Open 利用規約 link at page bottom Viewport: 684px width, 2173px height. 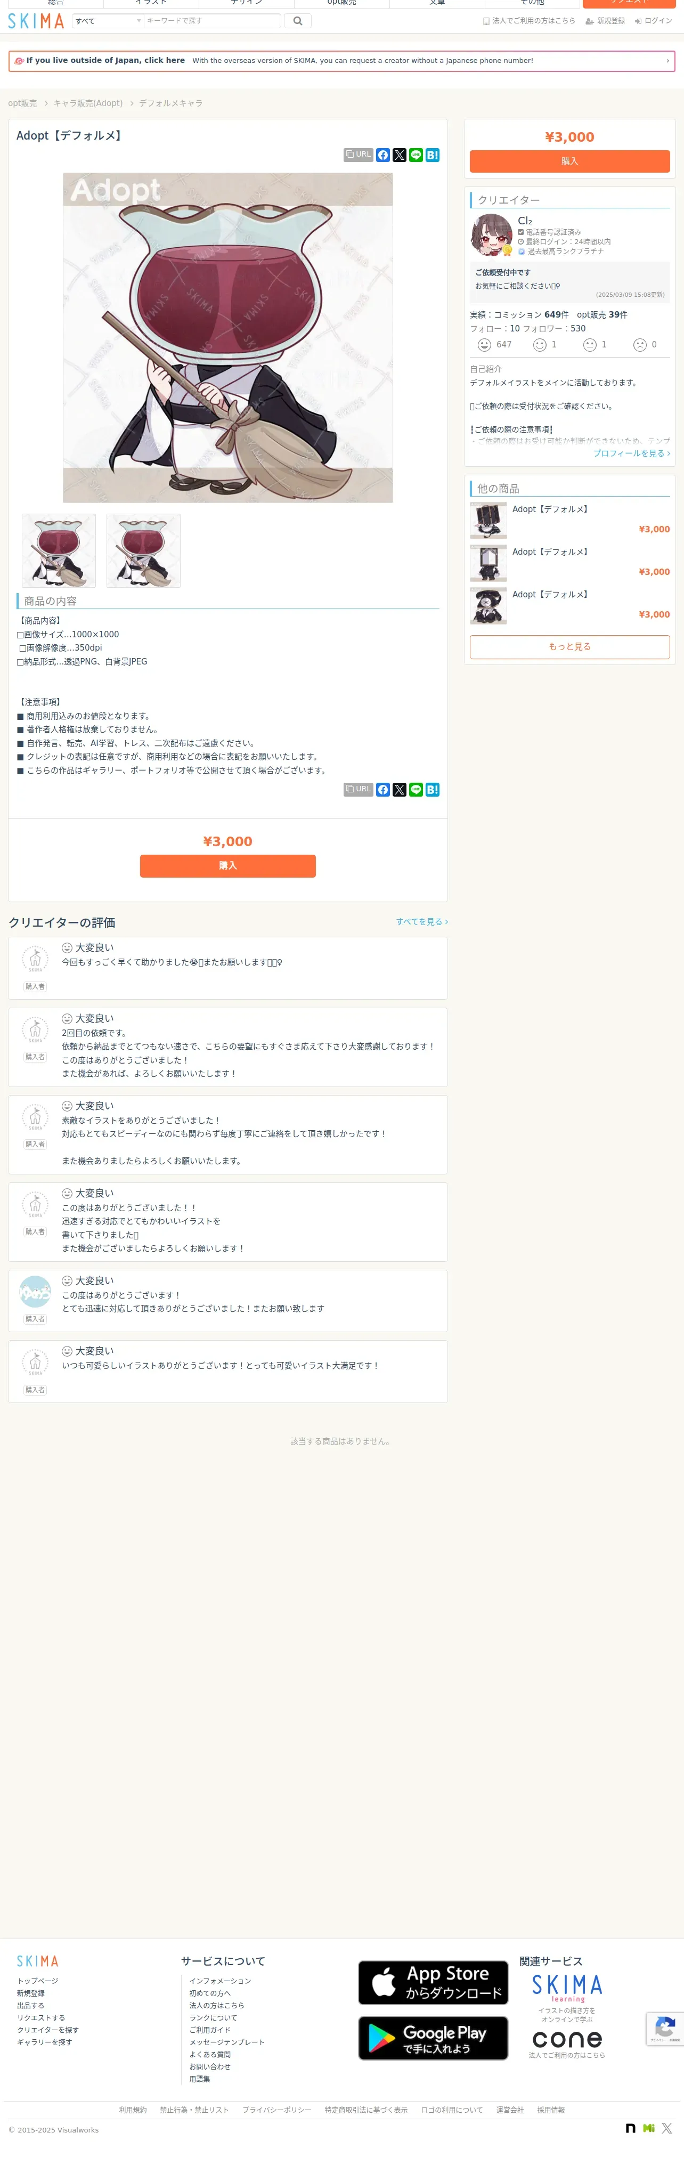pyautogui.click(x=133, y=2111)
